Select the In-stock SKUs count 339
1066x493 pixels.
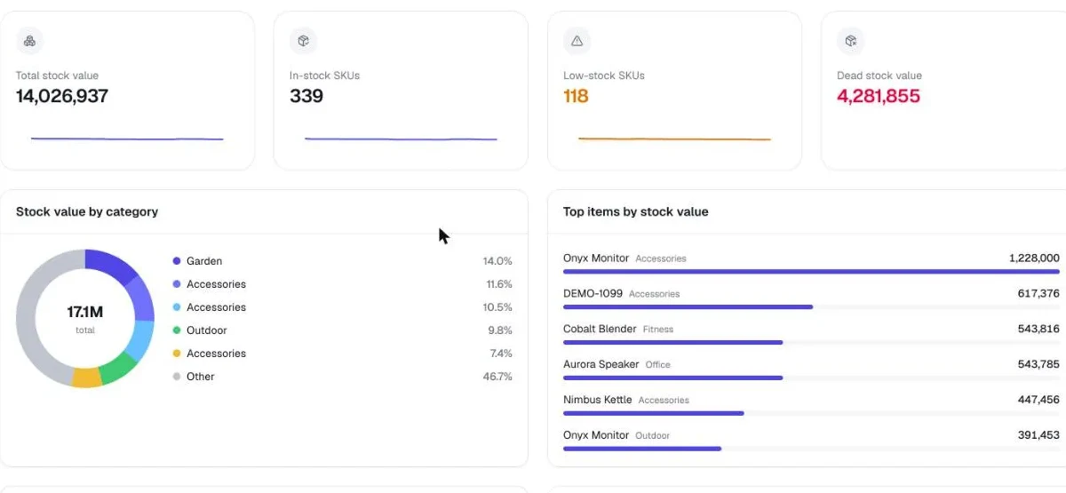click(306, 96)
